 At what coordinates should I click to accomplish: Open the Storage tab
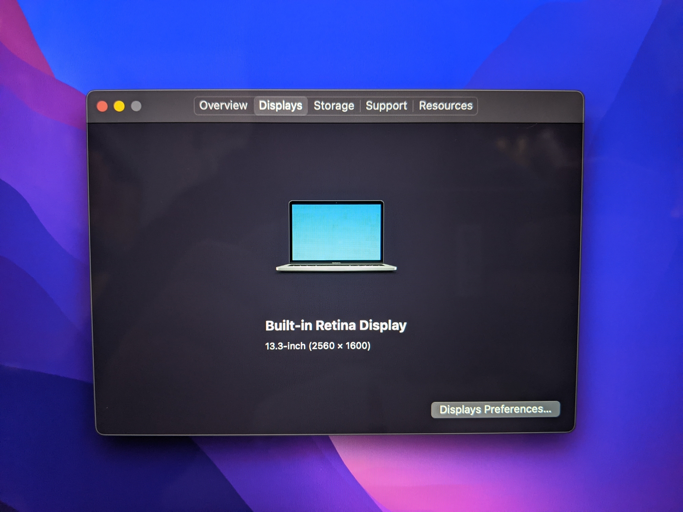click(x=334, y=106)
